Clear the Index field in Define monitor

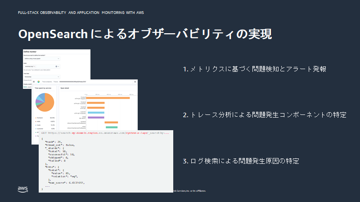click(x=56, y=66)
